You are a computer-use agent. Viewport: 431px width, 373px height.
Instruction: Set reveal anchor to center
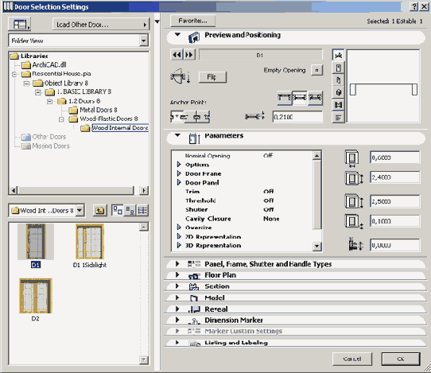(x=300, y=98)
